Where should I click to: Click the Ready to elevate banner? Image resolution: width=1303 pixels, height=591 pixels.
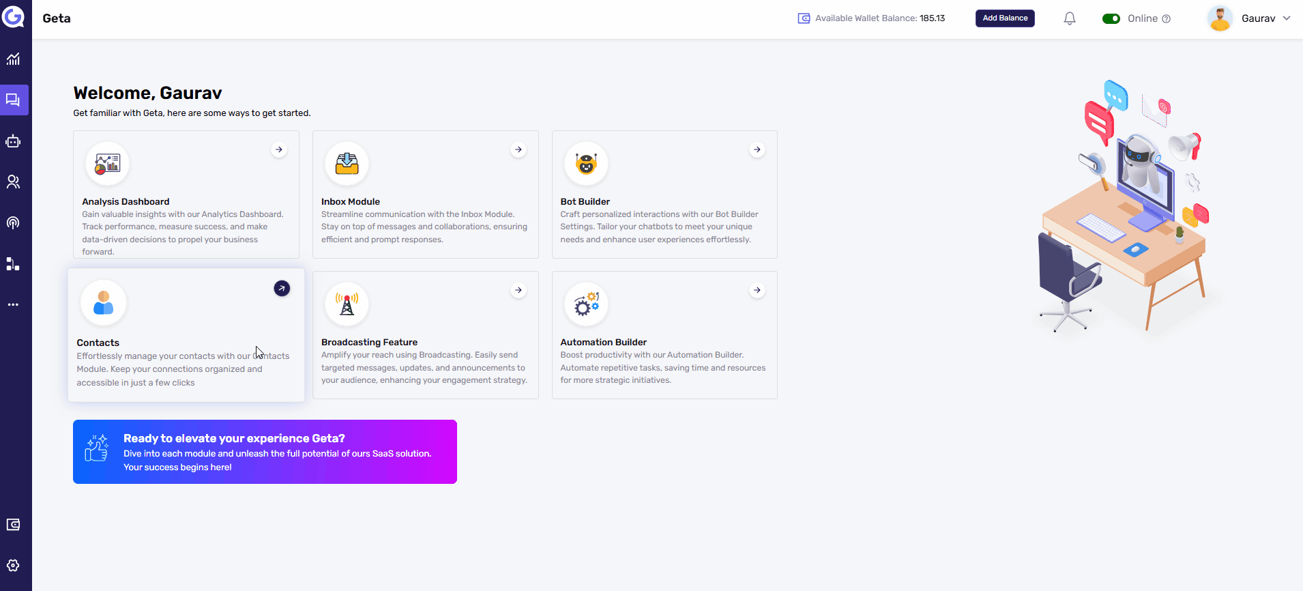pos(265,452)
